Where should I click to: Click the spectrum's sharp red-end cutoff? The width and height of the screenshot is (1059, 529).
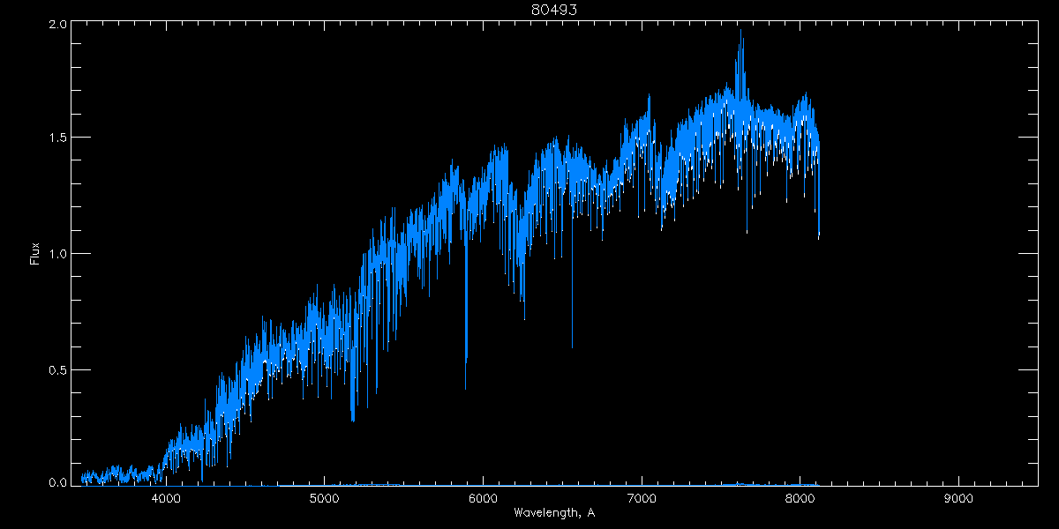click(x=819, y=236)
